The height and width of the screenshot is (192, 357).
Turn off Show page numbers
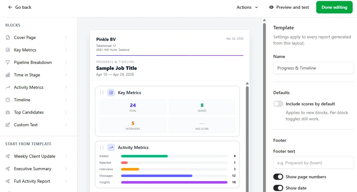tap(278, 177)
